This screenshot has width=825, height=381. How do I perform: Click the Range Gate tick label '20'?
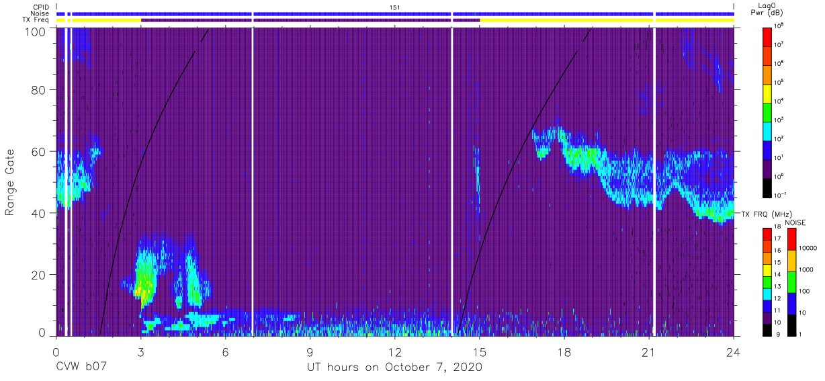tap(39, 275)
